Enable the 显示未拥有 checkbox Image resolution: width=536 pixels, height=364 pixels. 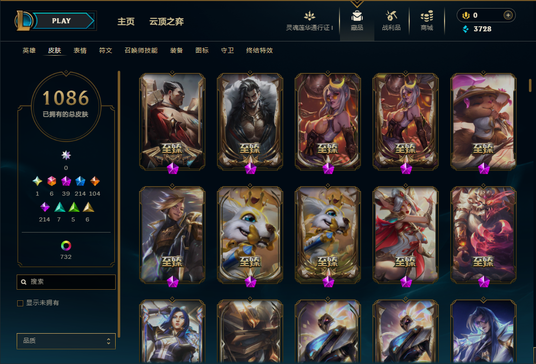(x=20, y=303)
